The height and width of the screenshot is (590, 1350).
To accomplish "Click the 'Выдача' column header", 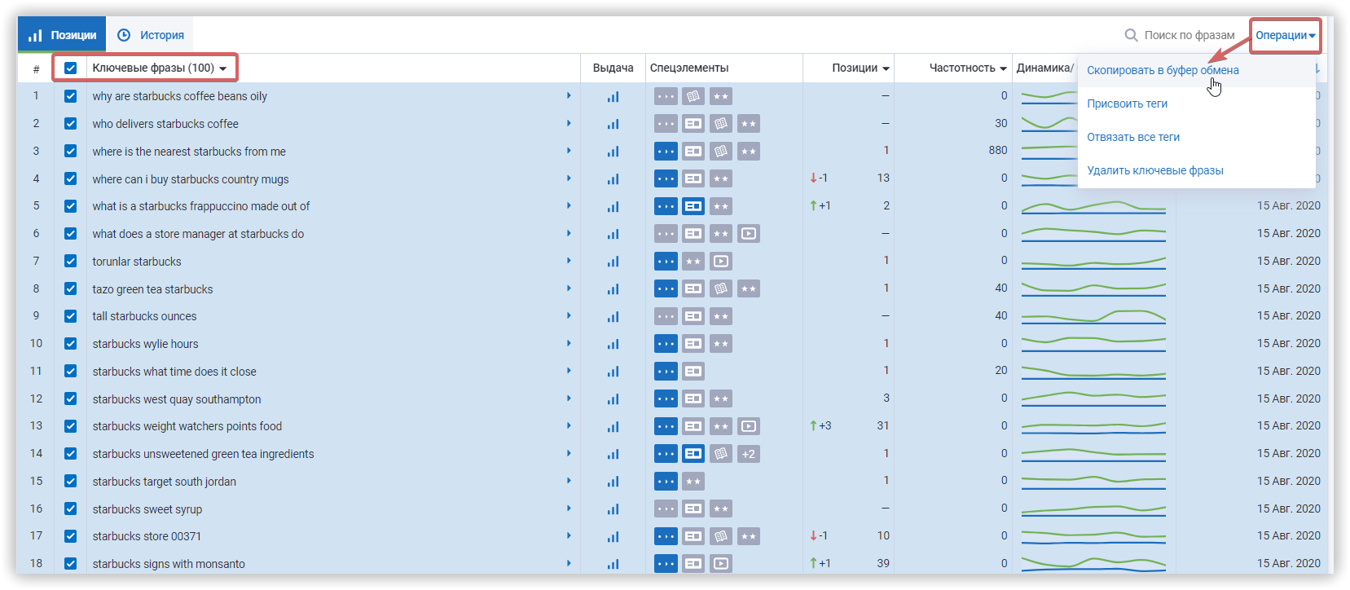I will point(613,68).
